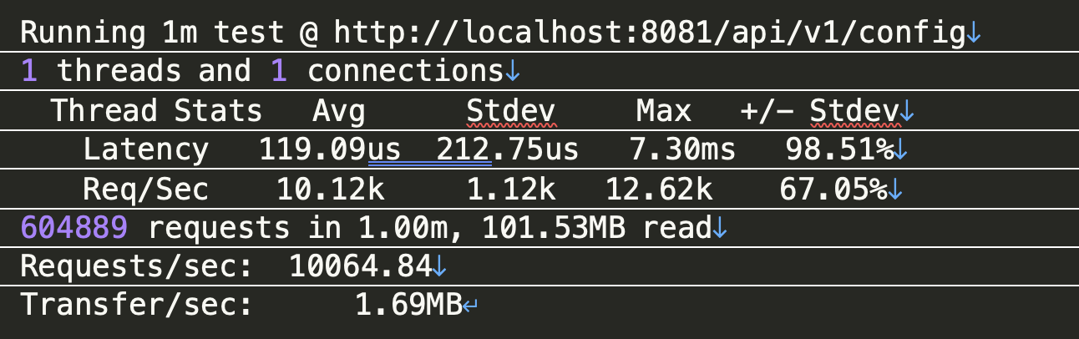Click the 'Transfer/sec:' label
The height and width of the screenshot is (339, 1079).
pos(136,306)
